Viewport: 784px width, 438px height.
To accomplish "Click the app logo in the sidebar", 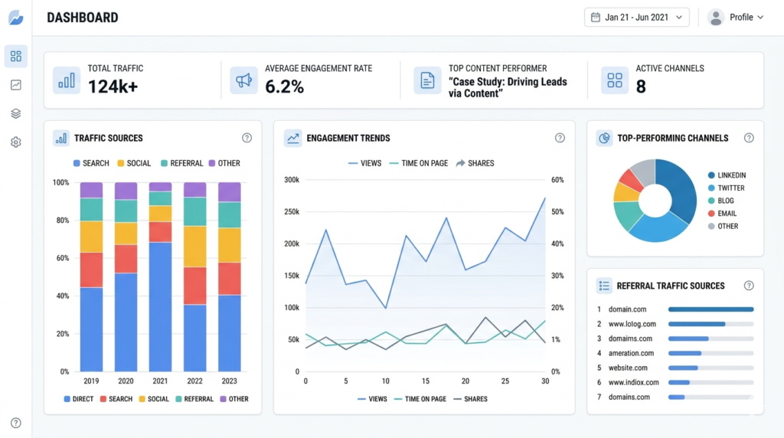I will pyautogui.click(x=15, y=17).
